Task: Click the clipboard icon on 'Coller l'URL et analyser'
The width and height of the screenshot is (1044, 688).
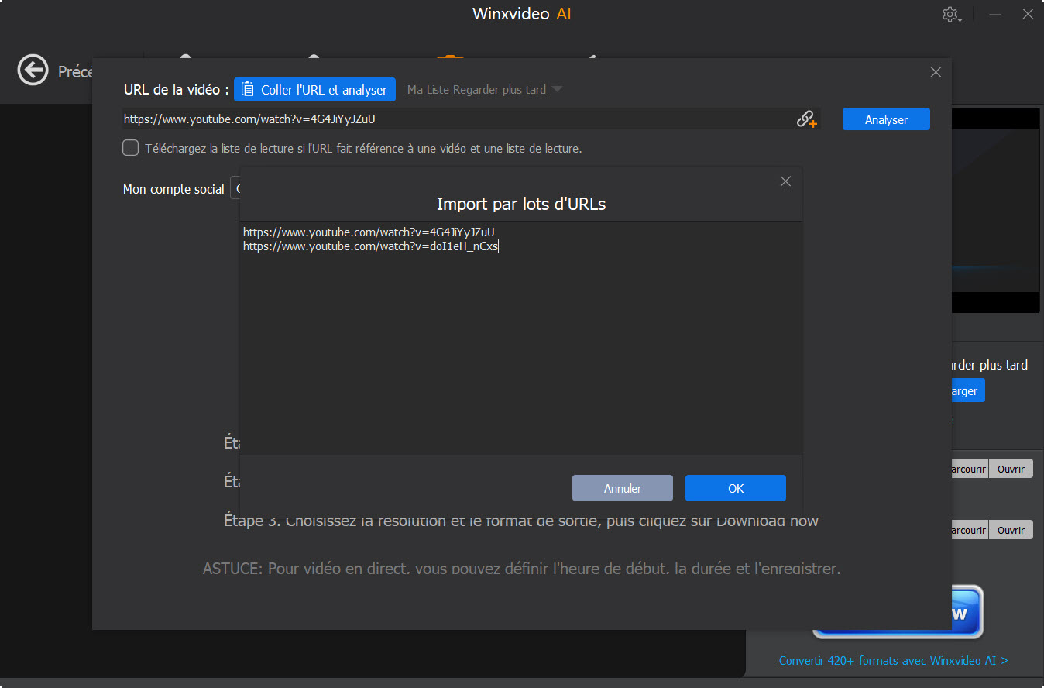Action: (x=247, y=89)
